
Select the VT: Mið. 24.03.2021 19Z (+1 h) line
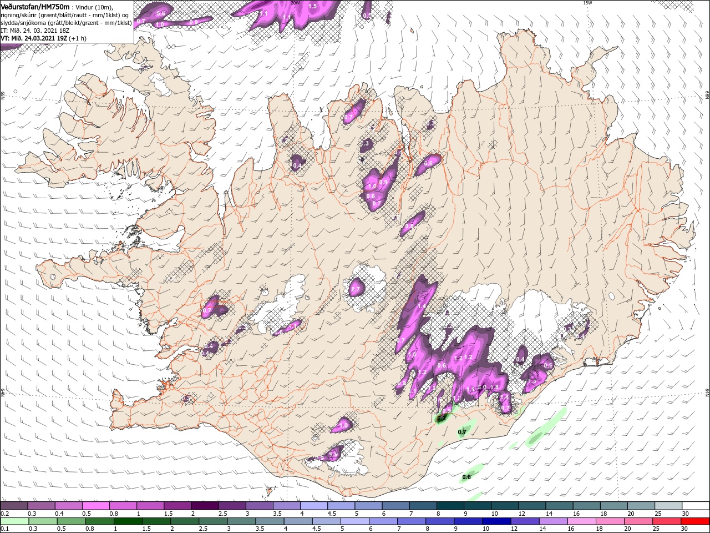[43, 38]
